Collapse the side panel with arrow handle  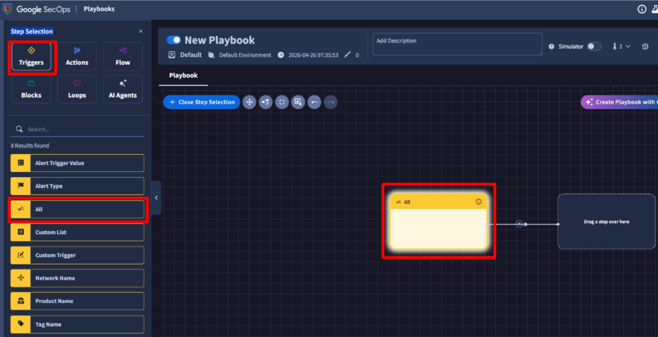156,198
